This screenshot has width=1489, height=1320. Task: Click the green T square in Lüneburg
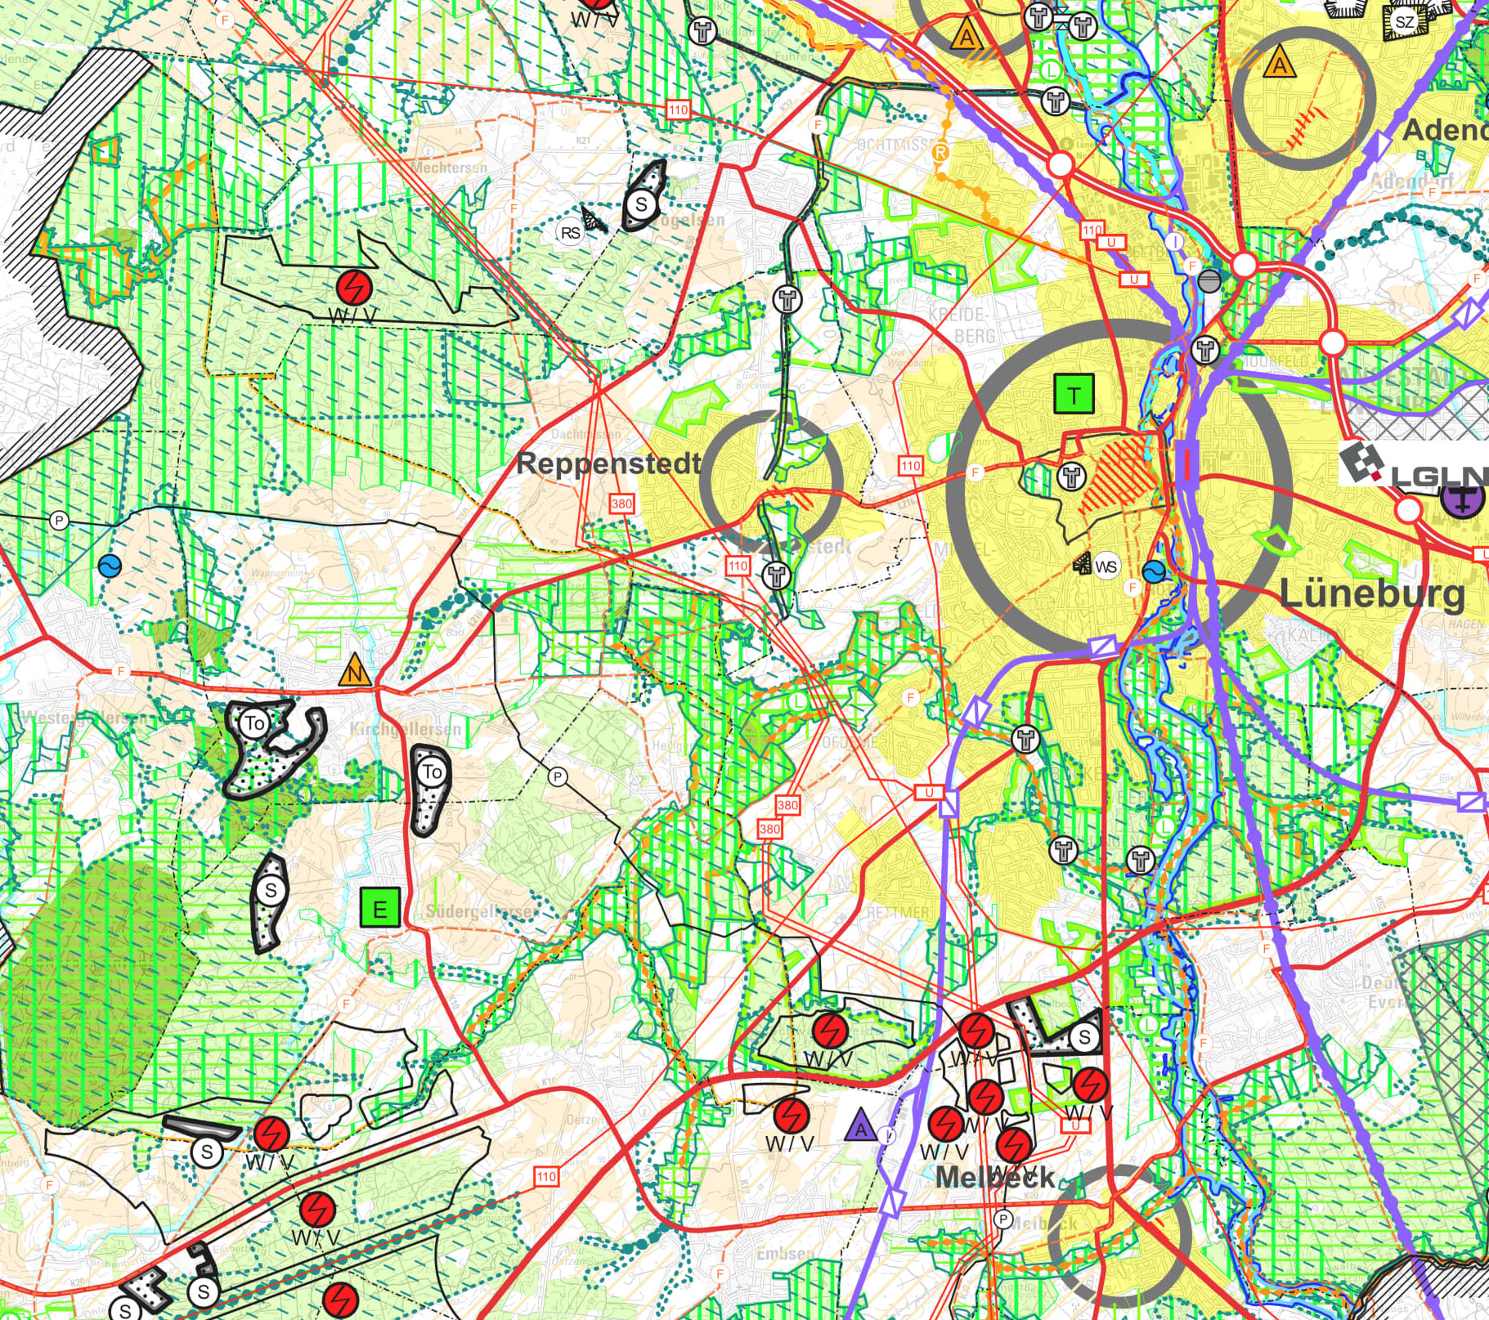[1074, 394]
